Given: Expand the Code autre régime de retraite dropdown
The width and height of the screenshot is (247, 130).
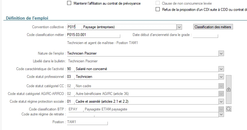Looking at the screenshot, I should coord(221,114).
